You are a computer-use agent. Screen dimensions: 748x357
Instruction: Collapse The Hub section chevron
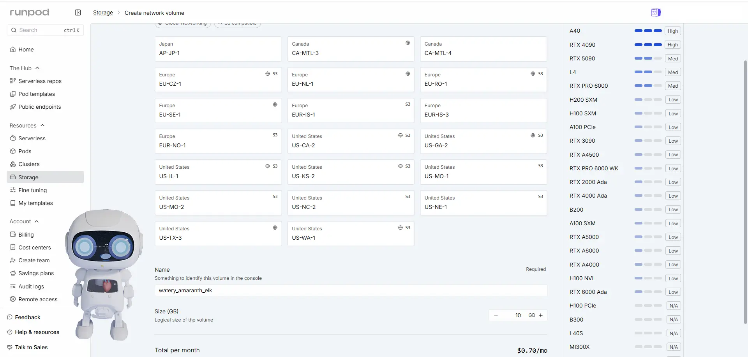coord(37,68)
